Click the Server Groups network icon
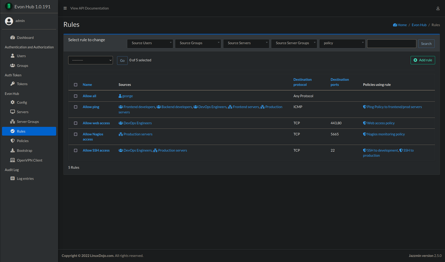The image size is (445, 262). point(13,122)
